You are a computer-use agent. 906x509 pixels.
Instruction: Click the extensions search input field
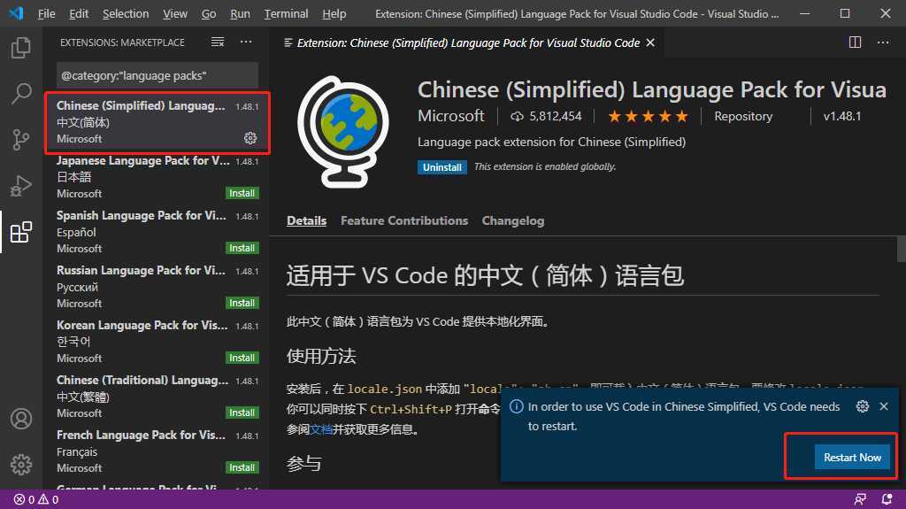pyautogui.click(x=157, y=76)
